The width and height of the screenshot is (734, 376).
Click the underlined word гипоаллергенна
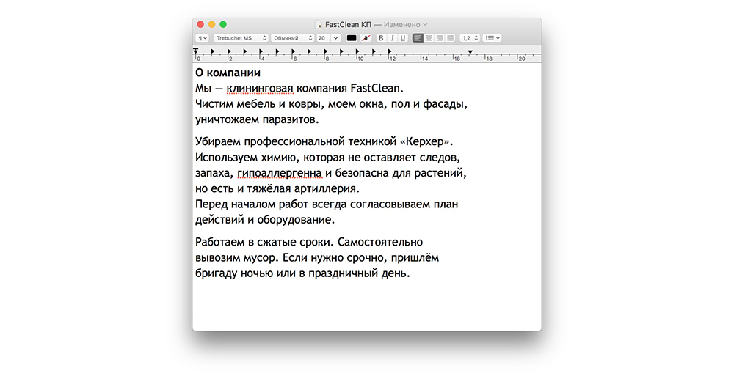[280, 173]
